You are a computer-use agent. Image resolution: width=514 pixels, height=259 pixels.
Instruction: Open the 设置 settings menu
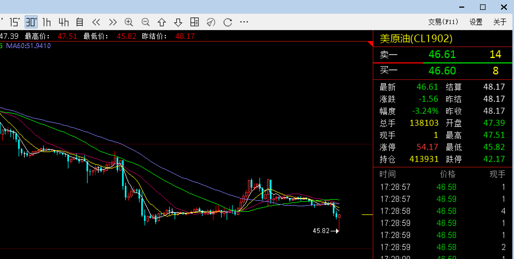coord(476,22)
